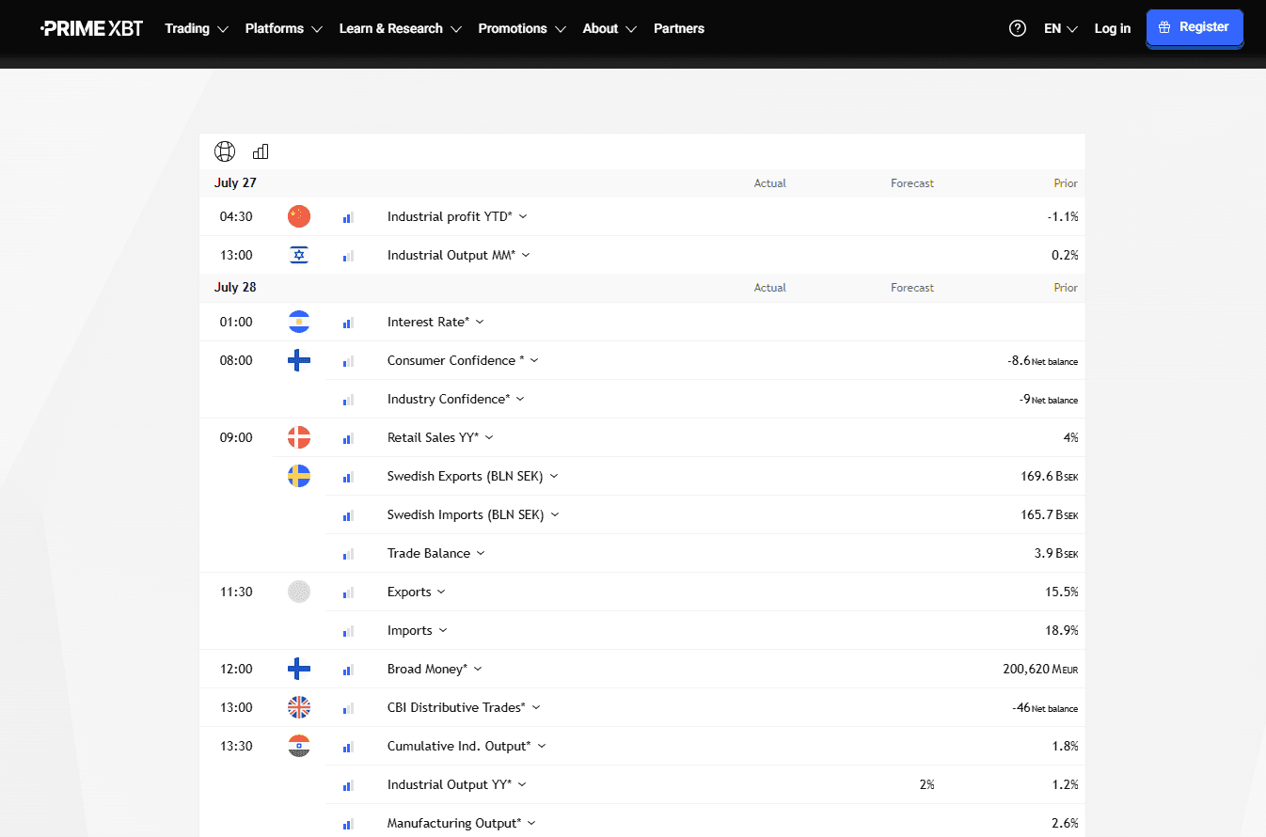Image resolution: width=1266 pixels, height=837 pixels.
Task: Click importance bars beside Interest Rate
Action: [348, 323]
